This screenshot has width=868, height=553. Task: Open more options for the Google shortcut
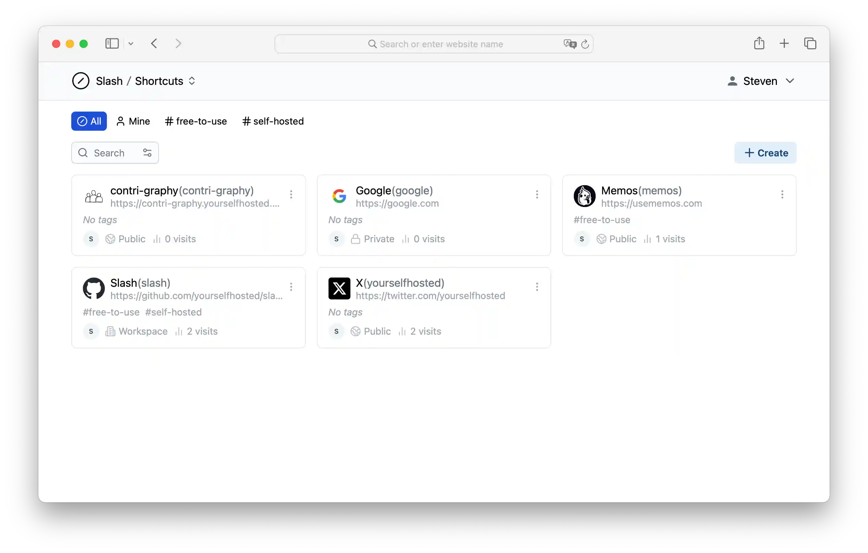pyautogui.click(x=537, y=194)
